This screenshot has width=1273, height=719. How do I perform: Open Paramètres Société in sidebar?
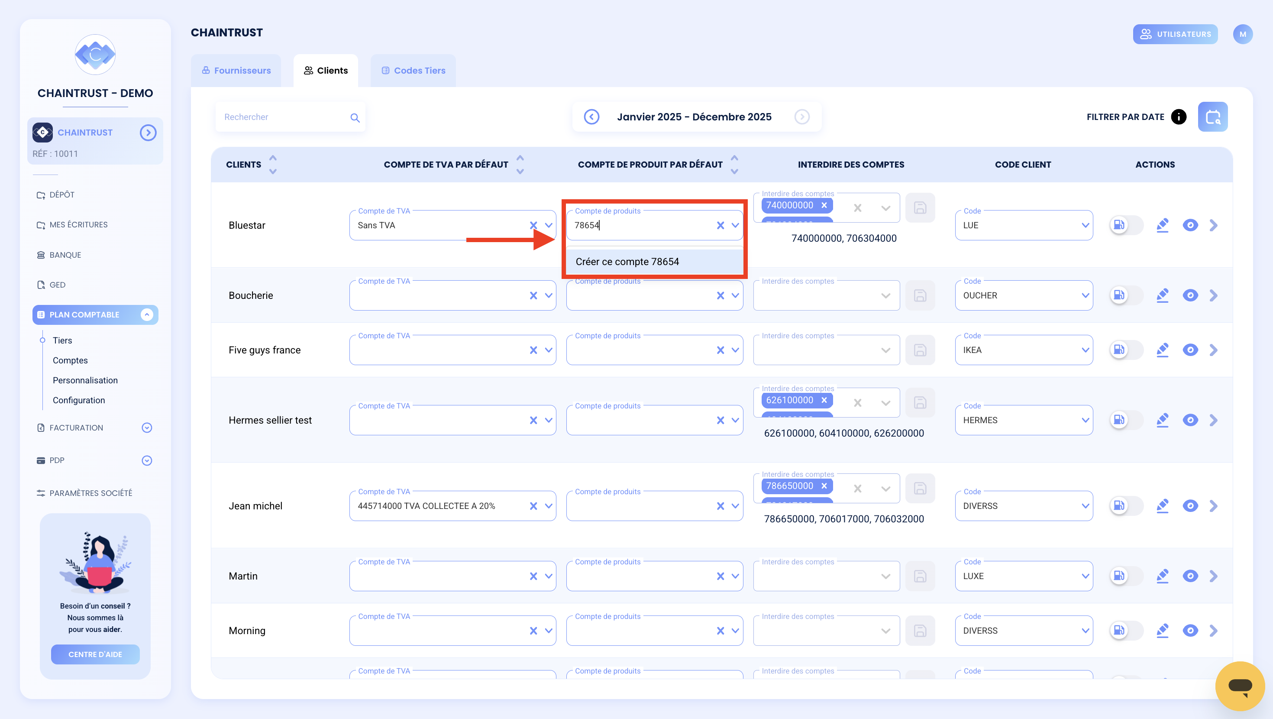click(x=84, y=492)
